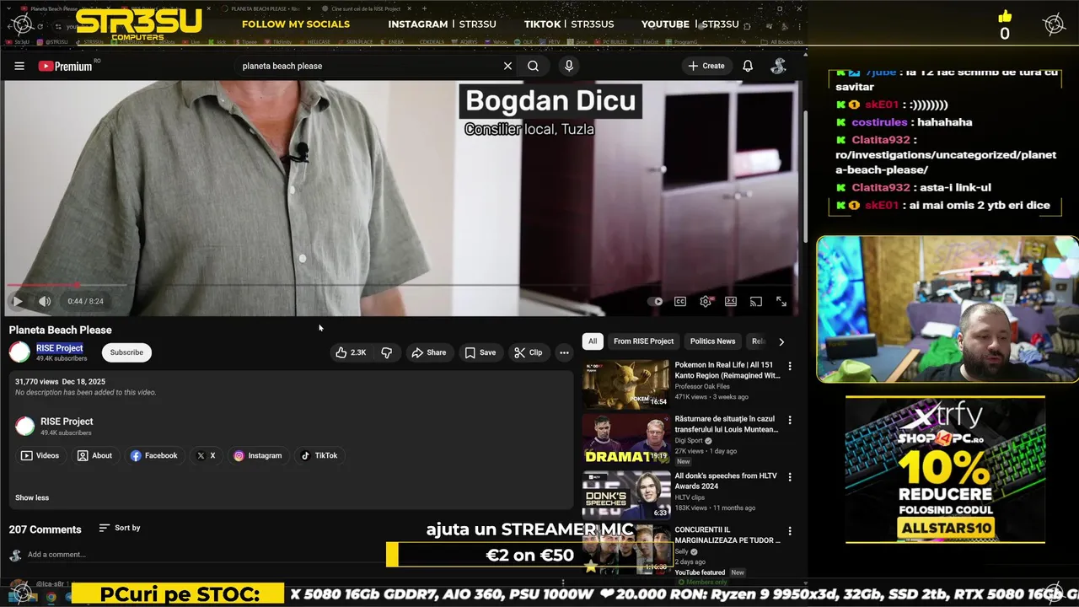Open channel Videos link in description

click(x=40, y=455)
